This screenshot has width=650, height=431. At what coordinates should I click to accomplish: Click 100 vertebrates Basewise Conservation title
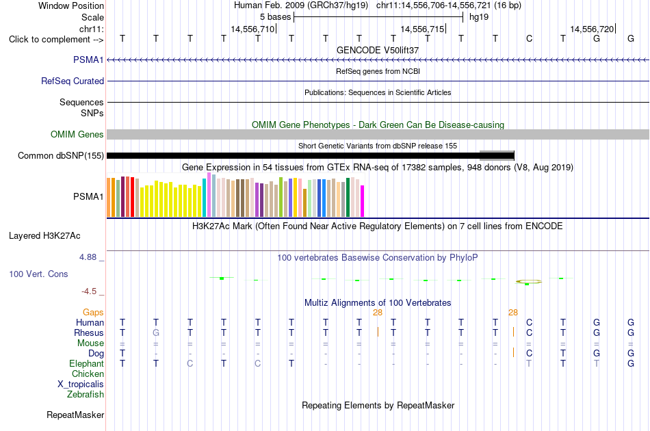point(378,257)
